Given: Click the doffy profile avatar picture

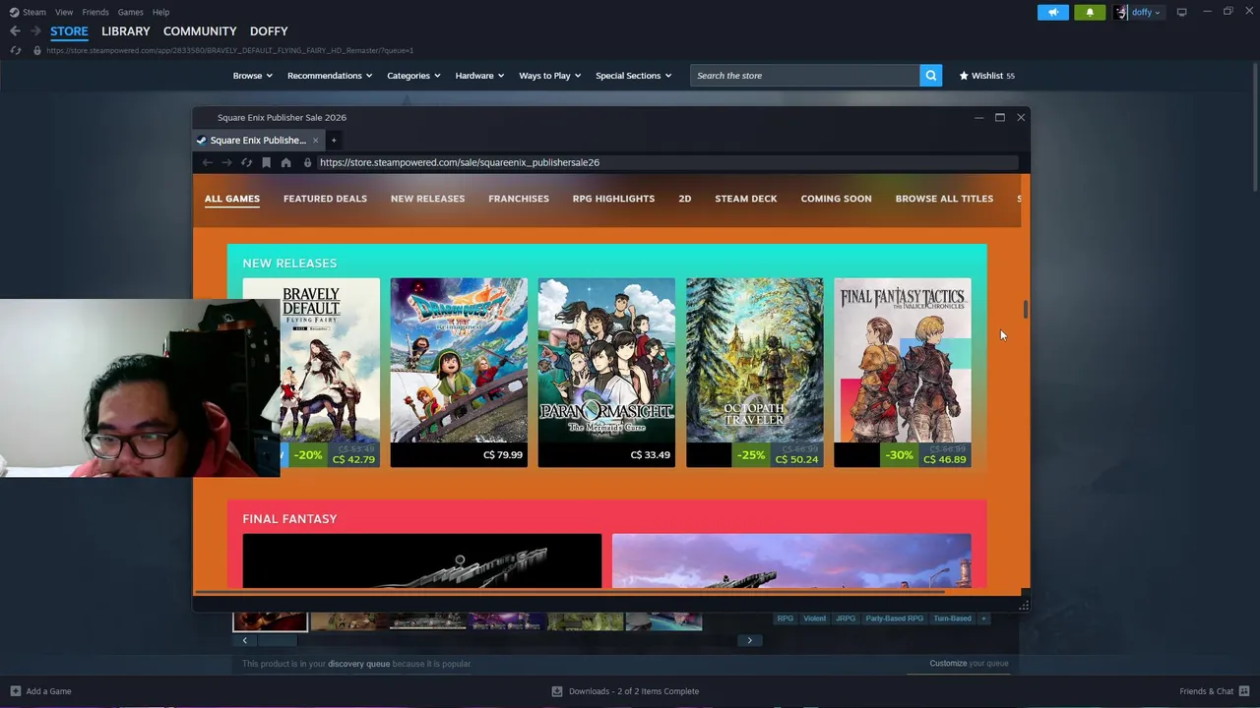Looking at the screenshot, I should pos(1121,12).
